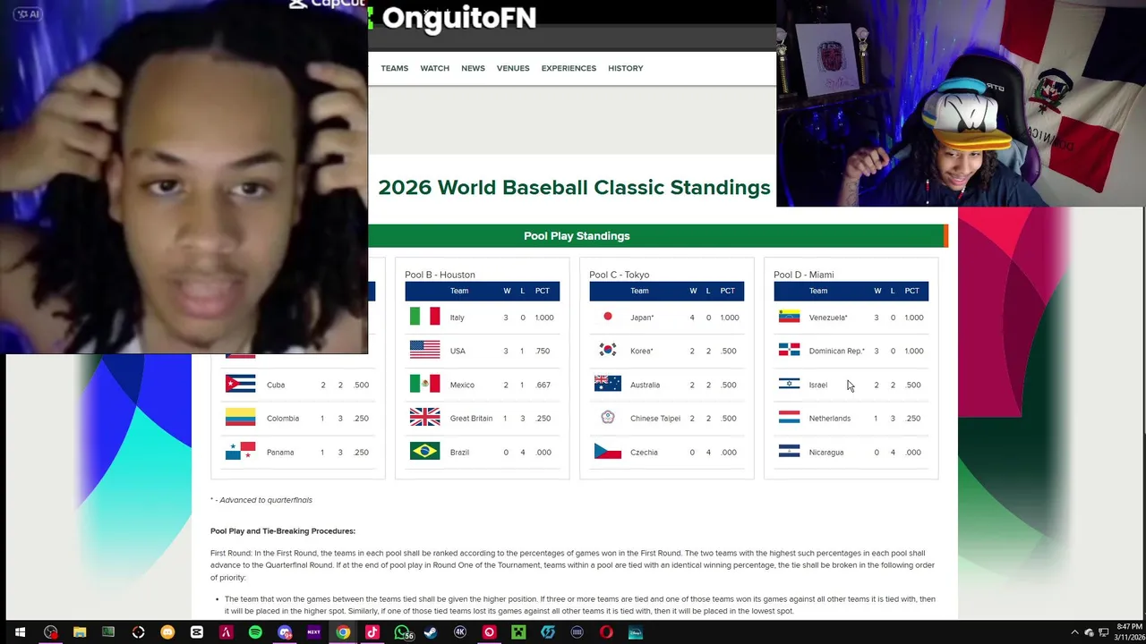Open TikTok from the taskbar
Viewport: 1146px width, 644px height.
pos(372,632)
